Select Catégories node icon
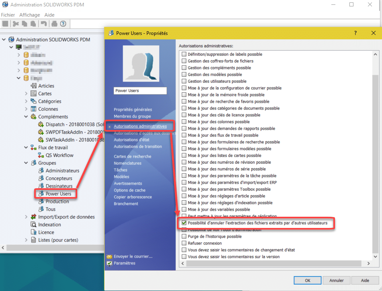 pos(33,101)
